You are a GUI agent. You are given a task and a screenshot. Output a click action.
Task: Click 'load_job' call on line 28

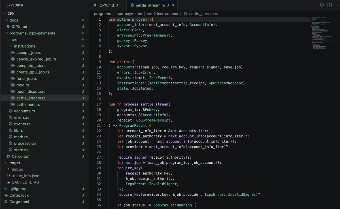tap(155, 163)
